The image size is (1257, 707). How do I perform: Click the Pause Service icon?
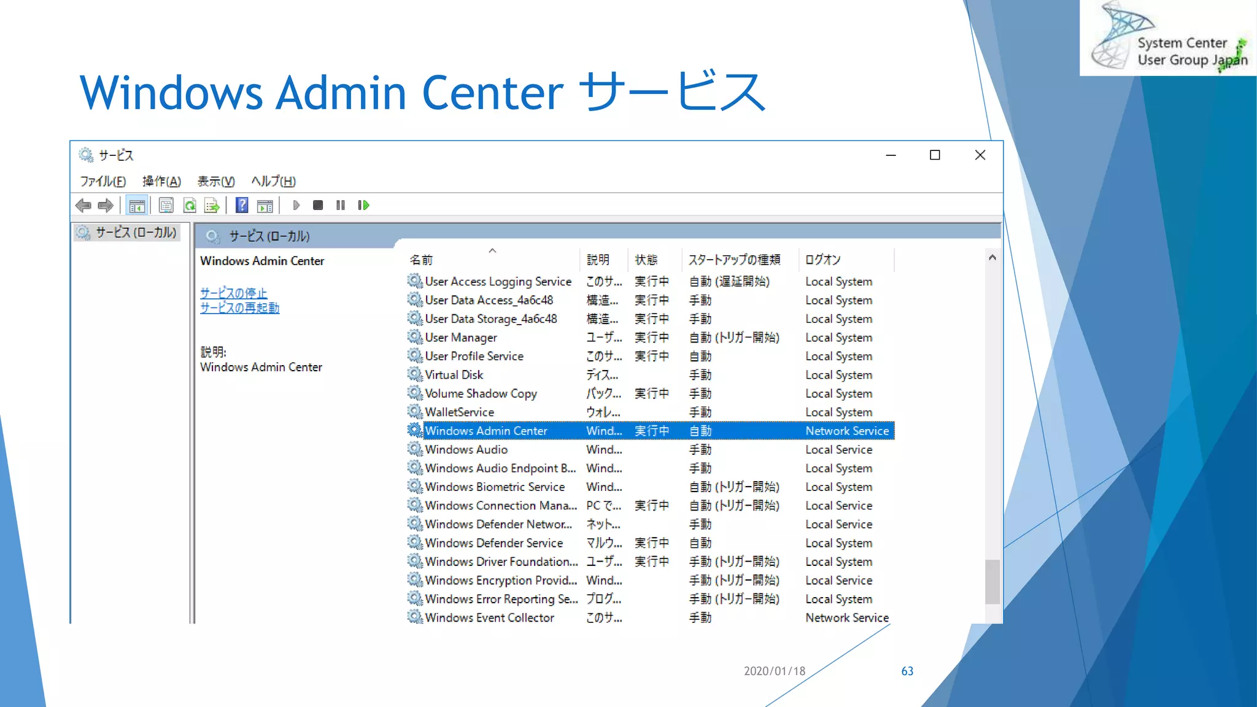(x=341, y=205)
